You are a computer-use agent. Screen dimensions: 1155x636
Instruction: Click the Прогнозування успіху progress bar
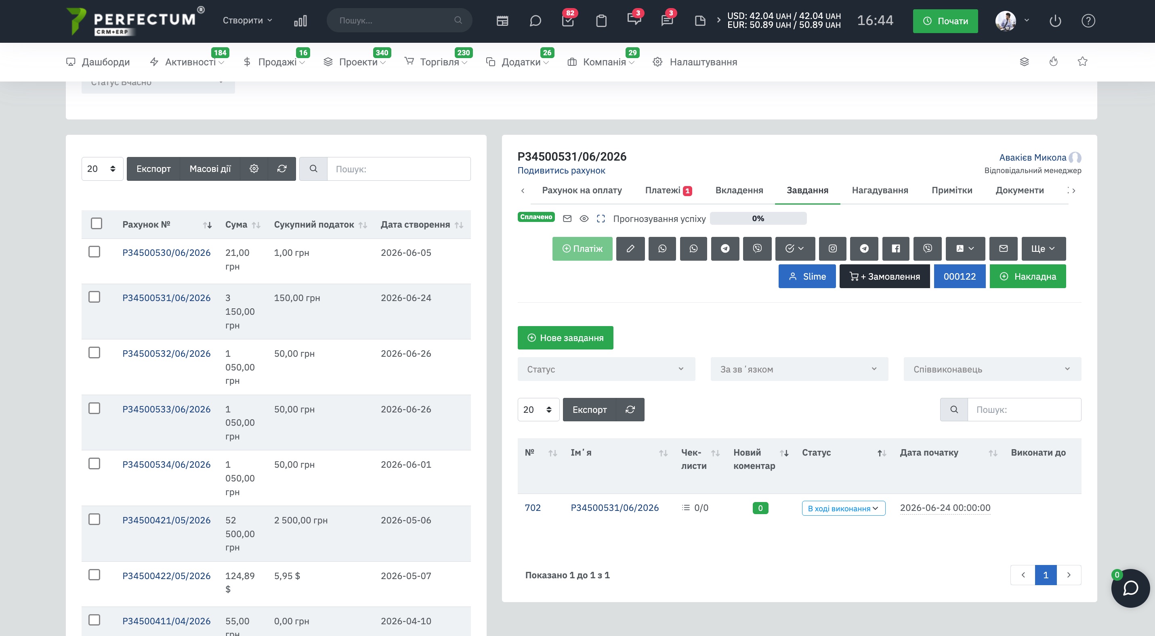758,219
